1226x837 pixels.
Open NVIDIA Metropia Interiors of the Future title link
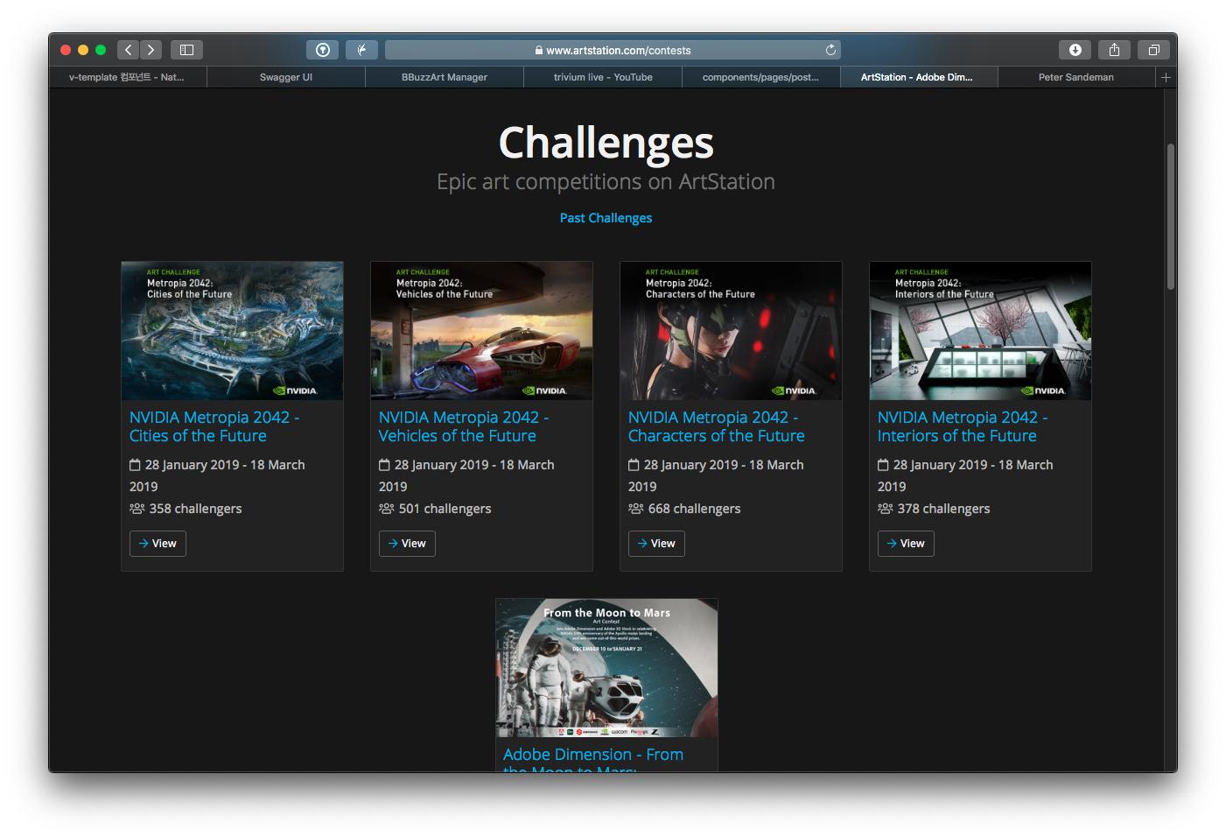[963, 426]
